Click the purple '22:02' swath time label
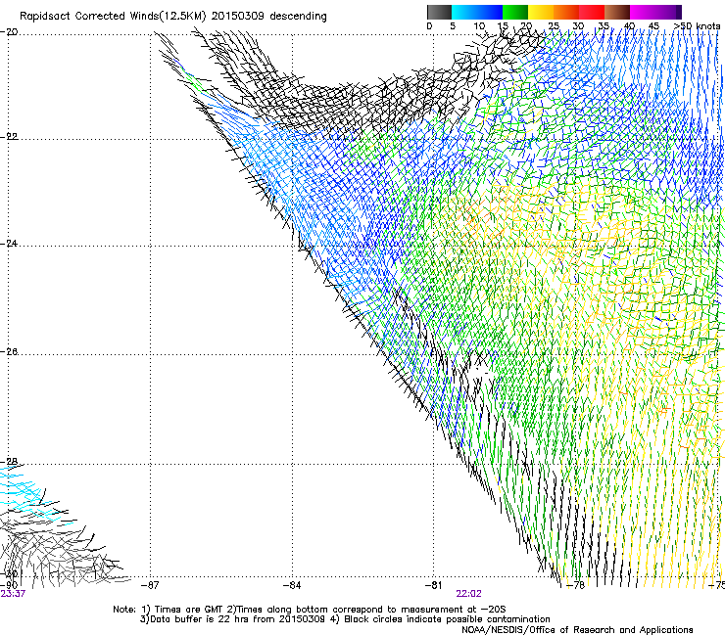The height and width of the screenshot is (636, 725). [469, 594]
